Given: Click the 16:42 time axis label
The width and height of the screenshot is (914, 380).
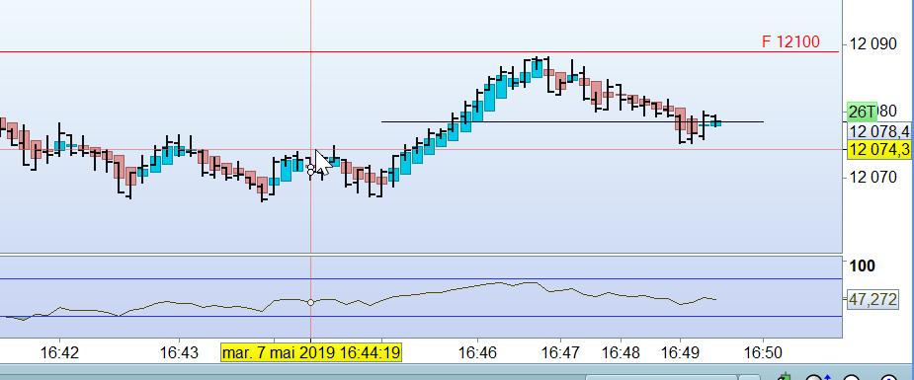Looking at the screenshot, I should [x=60, y=352].
